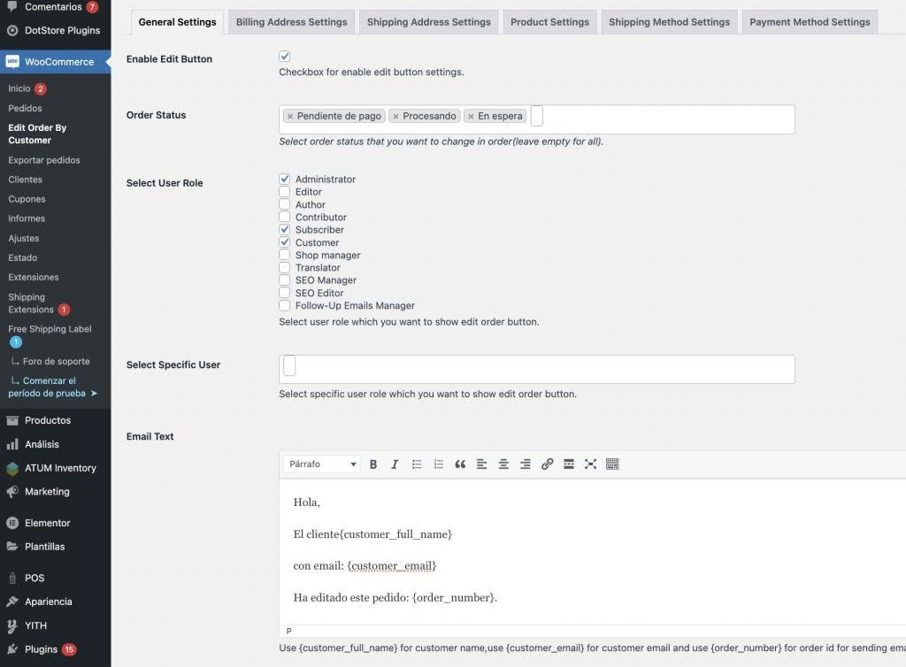Click the Bold formatting icon
The width and height of the screenshot is (906, 667).
click(x=373, y=464)
